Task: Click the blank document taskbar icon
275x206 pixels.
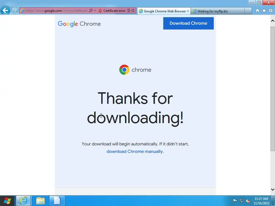Action: (x=57, y=201)
